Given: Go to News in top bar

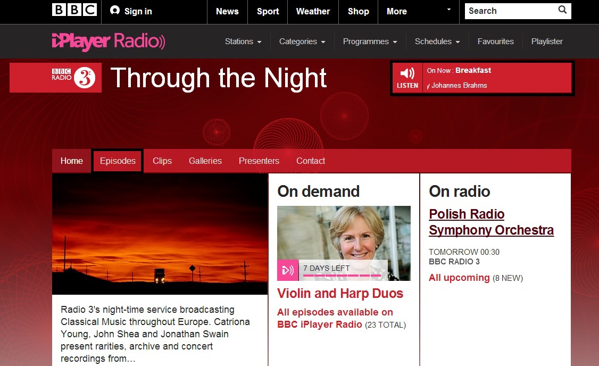Looking at the screenshot, I should pyautogui.click(x=227, y=12).
